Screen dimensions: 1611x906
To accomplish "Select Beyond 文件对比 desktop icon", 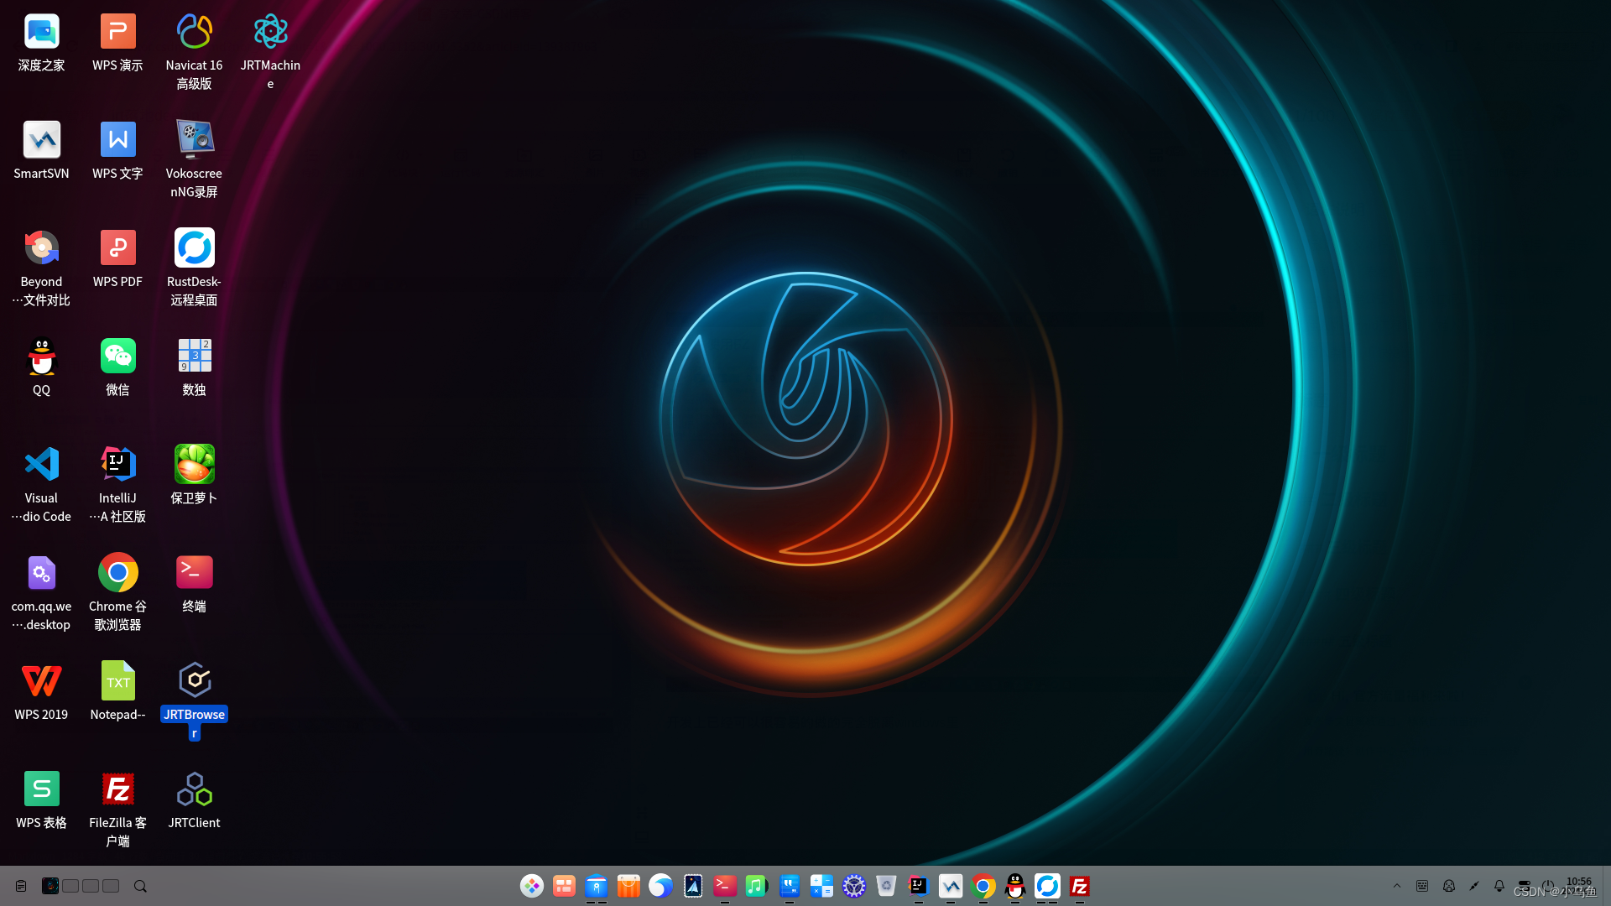I will pos(41,268).
